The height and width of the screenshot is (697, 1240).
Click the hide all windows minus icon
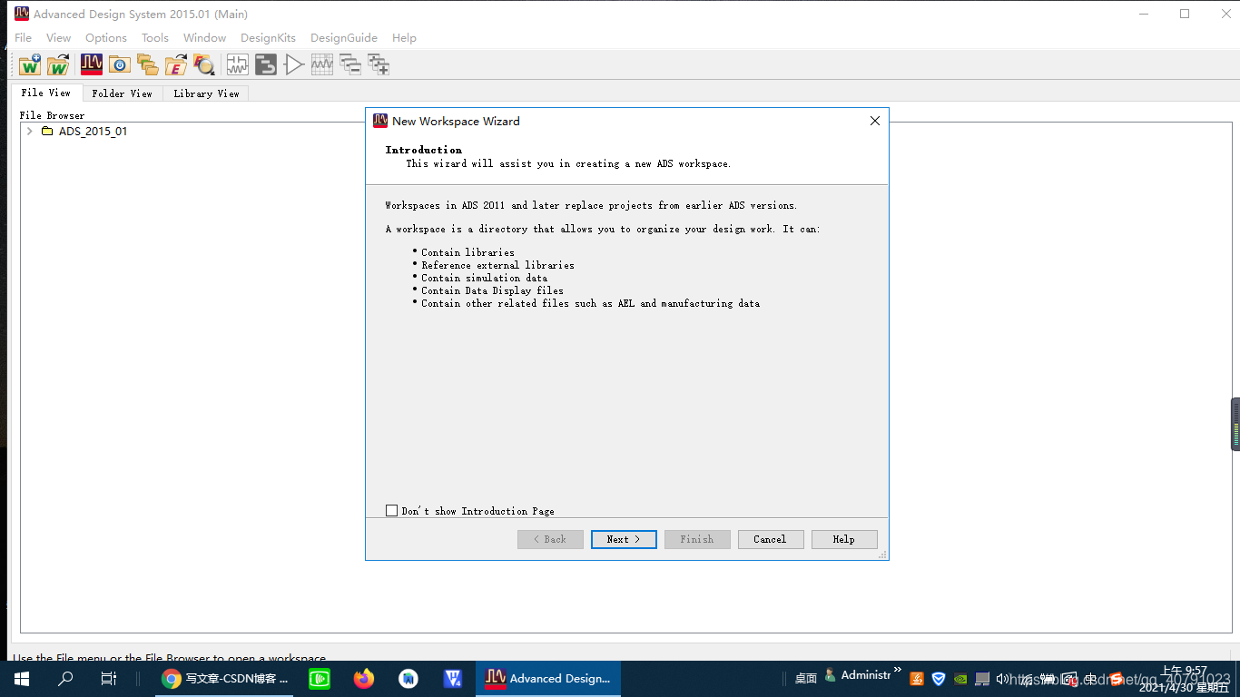tap(349, 64)
